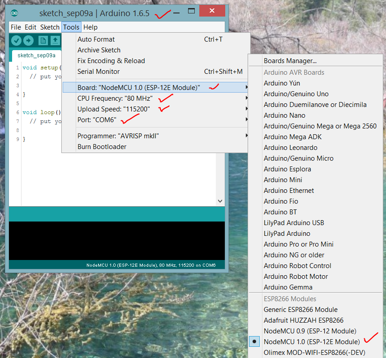This screenshot has height=358, width=386.
Task: Click the selected NodeMCU 1.0 radio bullet
Action: tap(254, 341)
